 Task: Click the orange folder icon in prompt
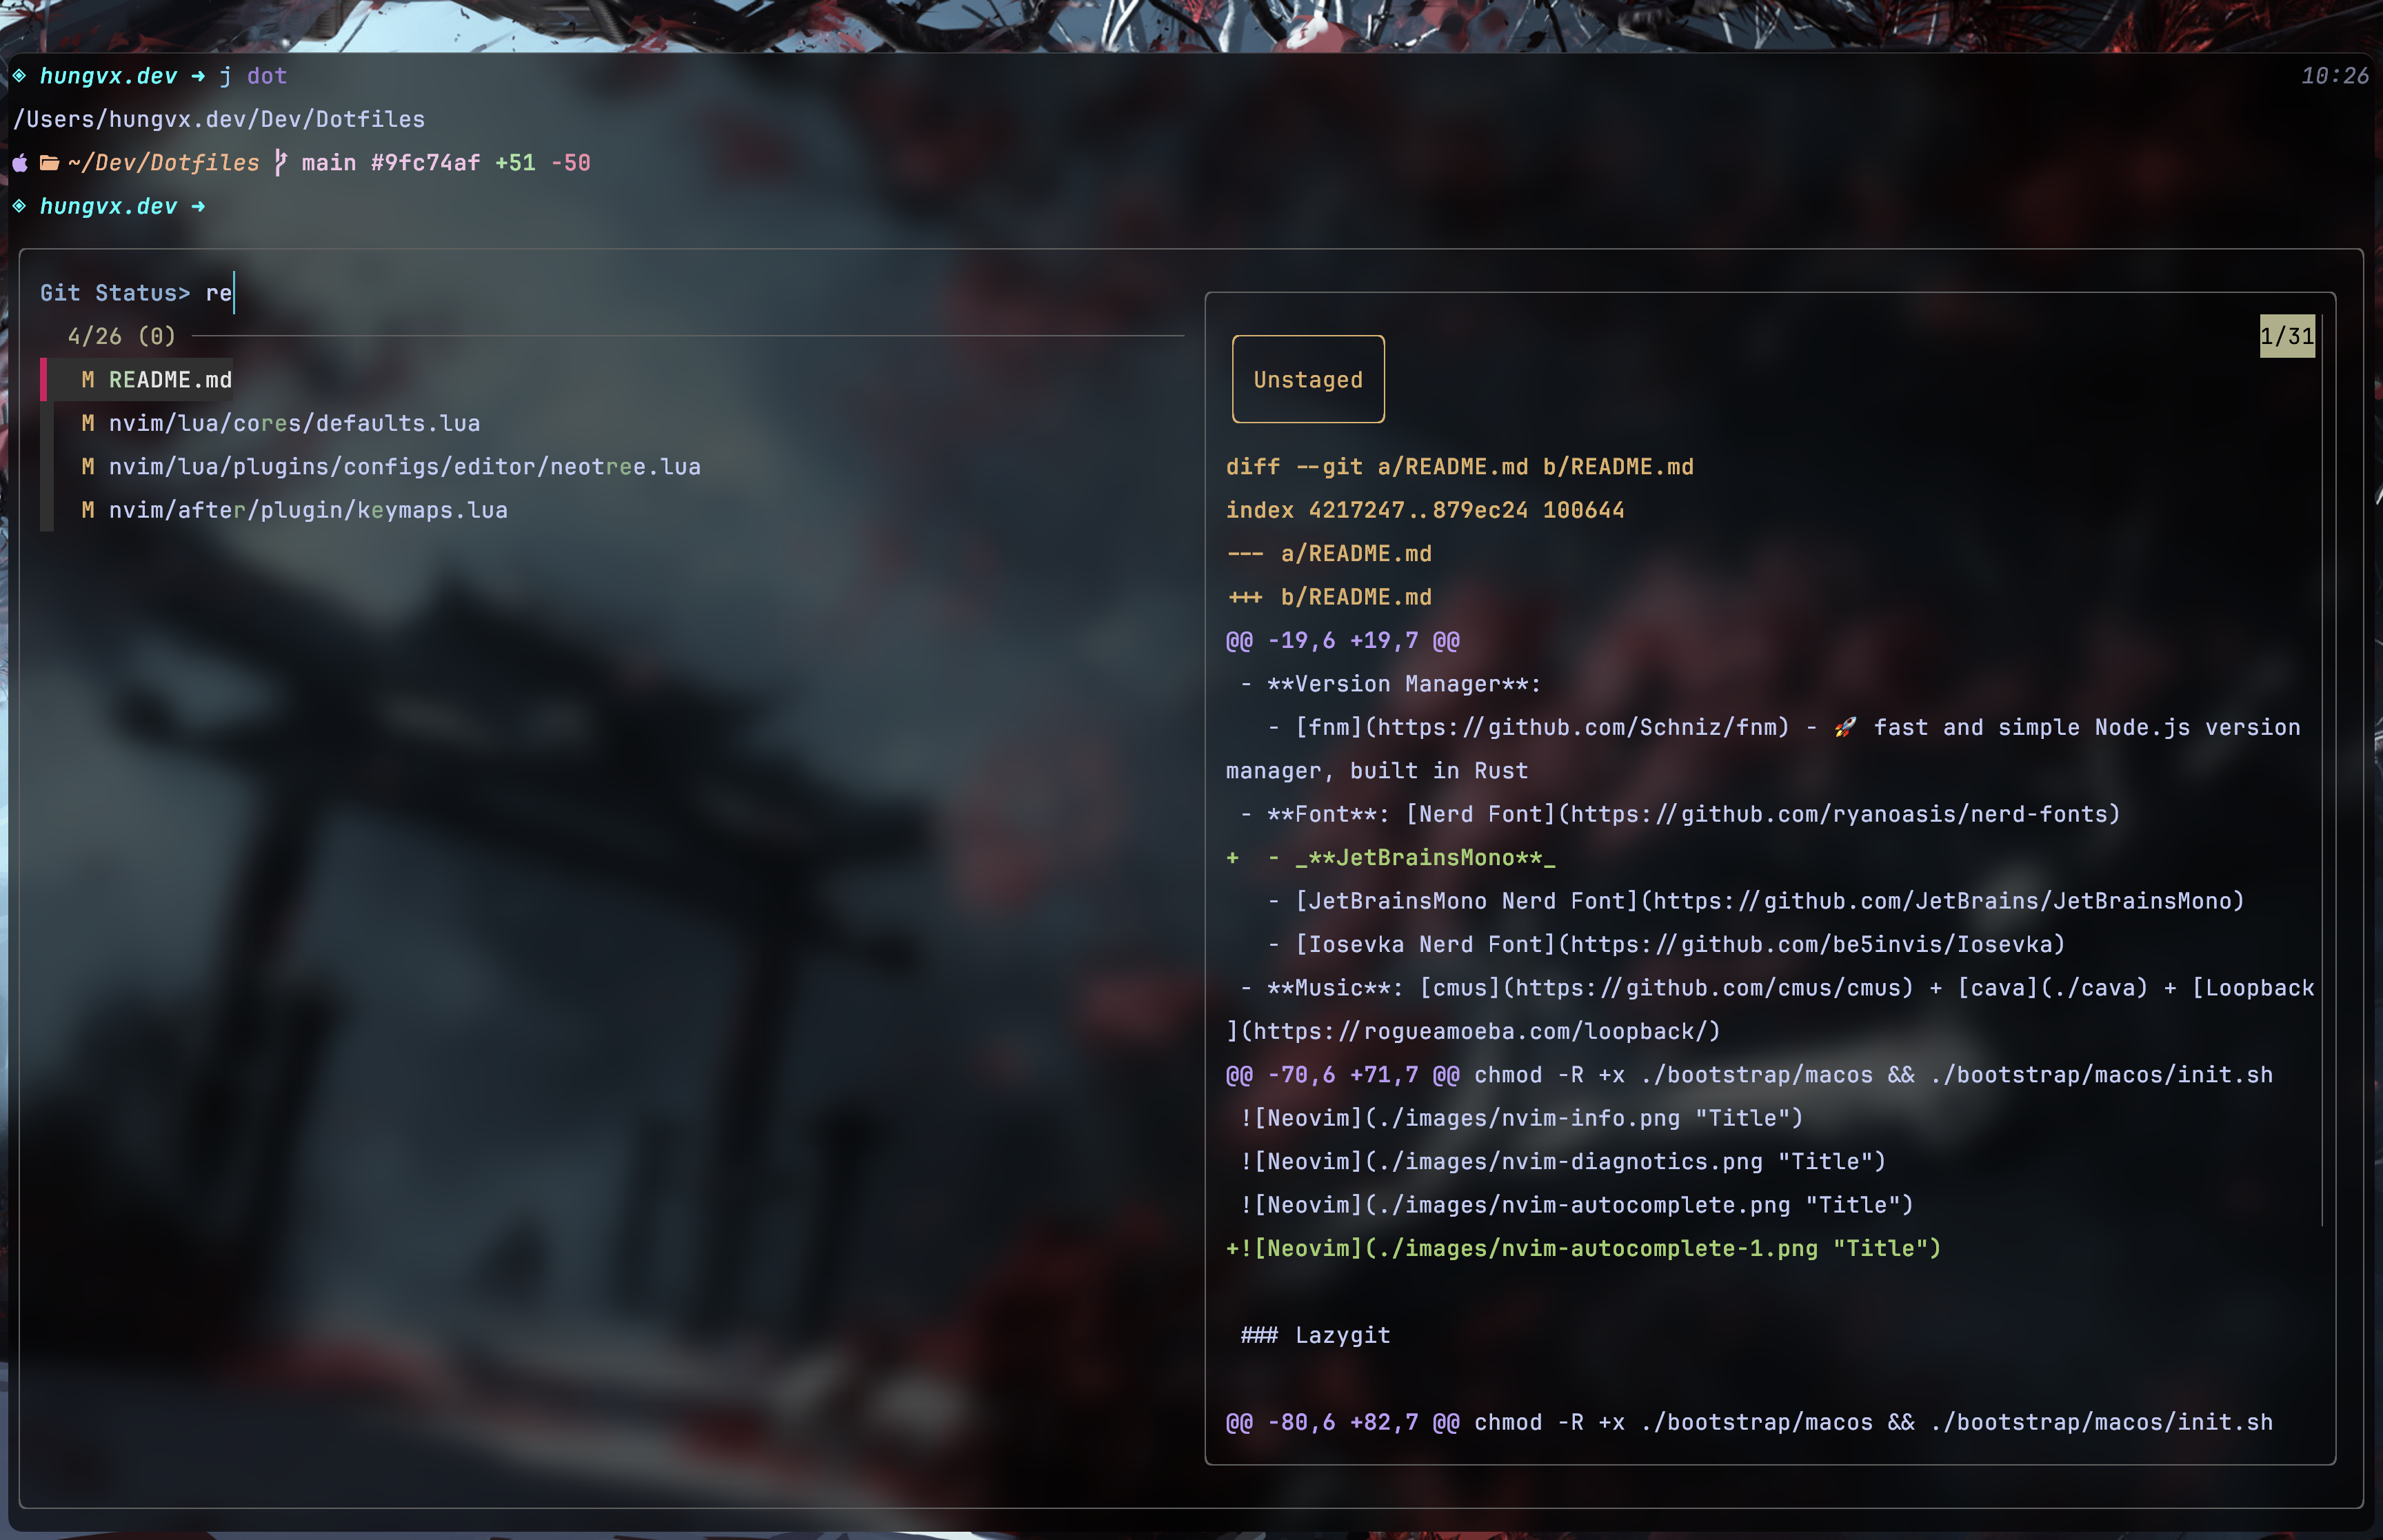point(49,163)
